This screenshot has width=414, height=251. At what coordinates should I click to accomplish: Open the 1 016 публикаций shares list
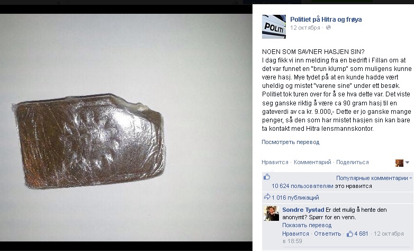295,198
